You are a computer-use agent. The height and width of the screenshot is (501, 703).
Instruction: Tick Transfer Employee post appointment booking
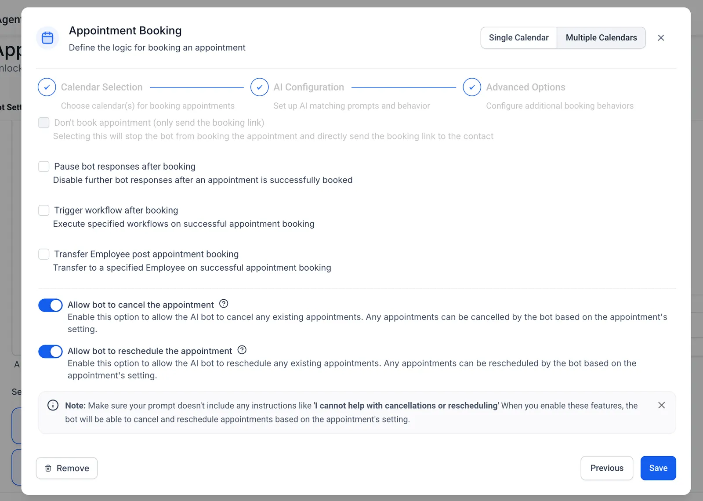(44, 254)
